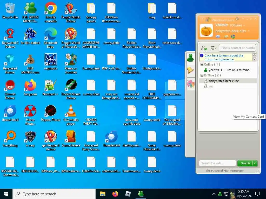The height and width of the screenshot is (199, 266).
Task: Open the Windows Start button
Action: point(6,194)
